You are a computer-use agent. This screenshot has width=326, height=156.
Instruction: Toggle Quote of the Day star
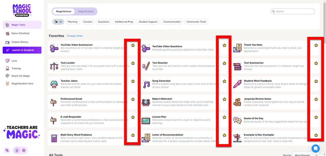click(316, 117)
